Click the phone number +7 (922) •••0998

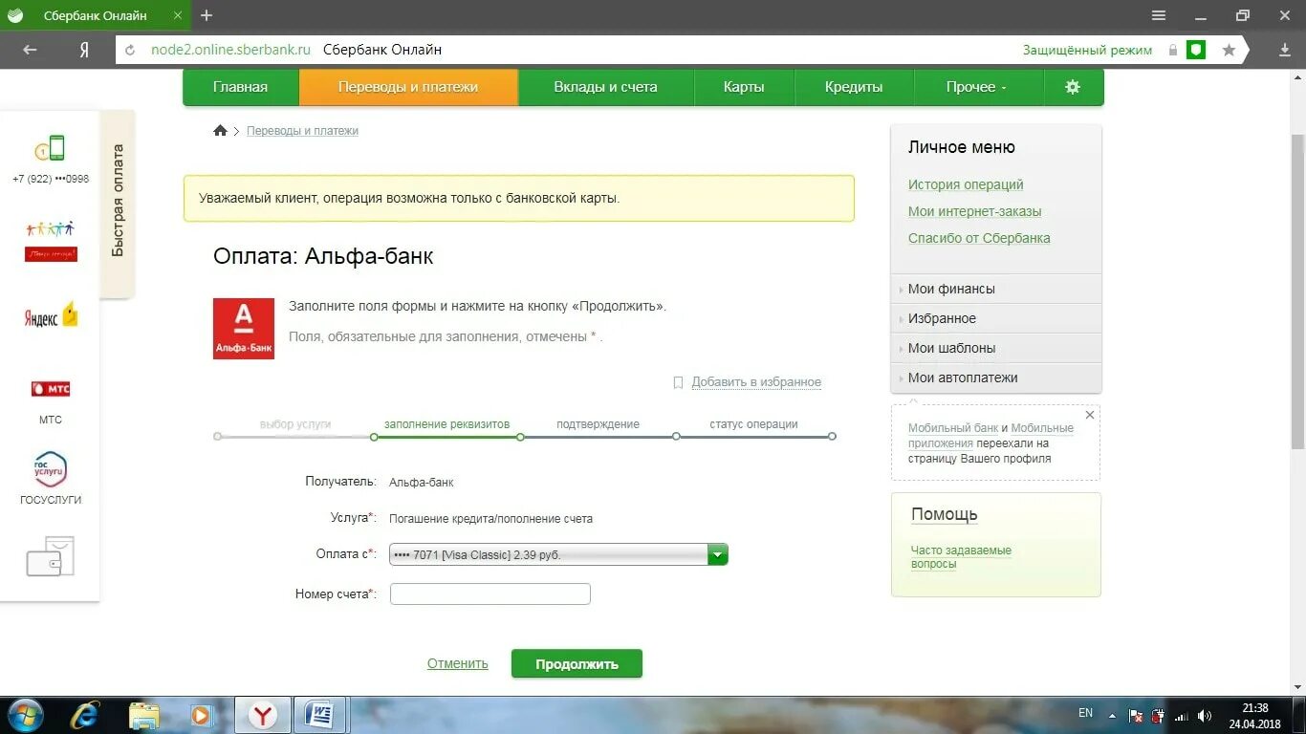point(51,179)
